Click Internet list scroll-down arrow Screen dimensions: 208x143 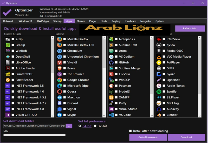(104, 116)
